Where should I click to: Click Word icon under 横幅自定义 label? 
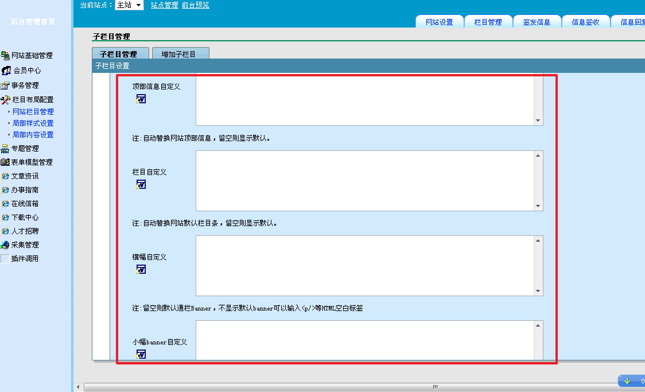(141, 269)
